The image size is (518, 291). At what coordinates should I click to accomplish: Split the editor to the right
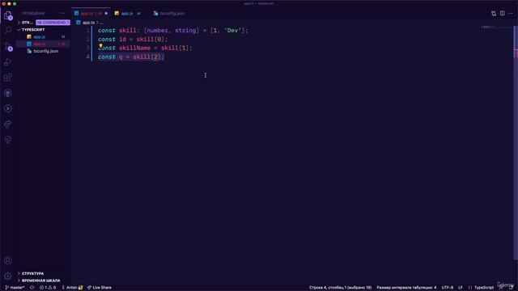(x=502, y=13)
